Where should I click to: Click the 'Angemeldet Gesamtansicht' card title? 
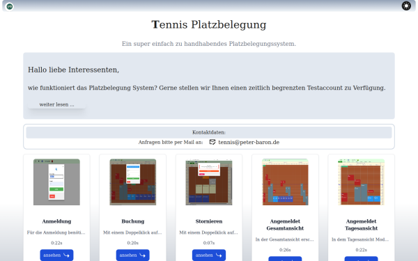coord(285,225)
